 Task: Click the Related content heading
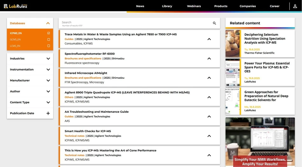pos(245,23)
